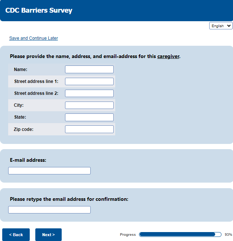
Task: Select the Street address line 2 input
Action: pos(89,93)
